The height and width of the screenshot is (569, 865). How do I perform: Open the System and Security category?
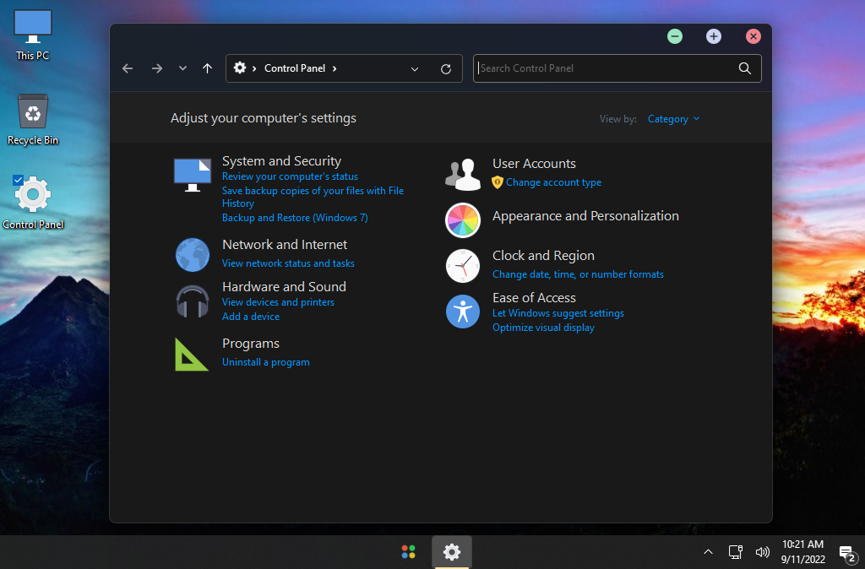coord(281,161)
